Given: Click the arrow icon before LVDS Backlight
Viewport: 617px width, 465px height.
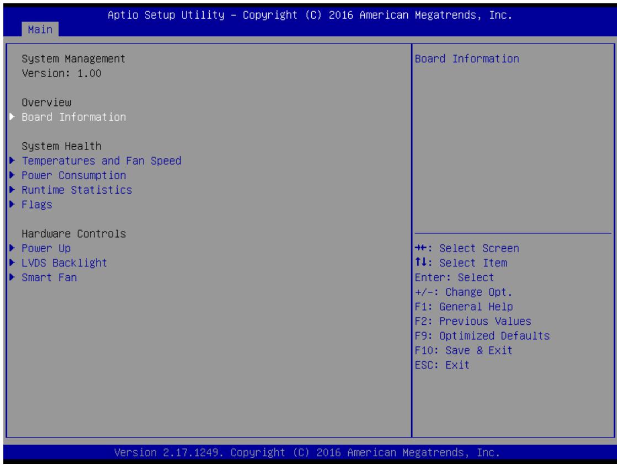Looking at the screenshot, I should (12, 263).
